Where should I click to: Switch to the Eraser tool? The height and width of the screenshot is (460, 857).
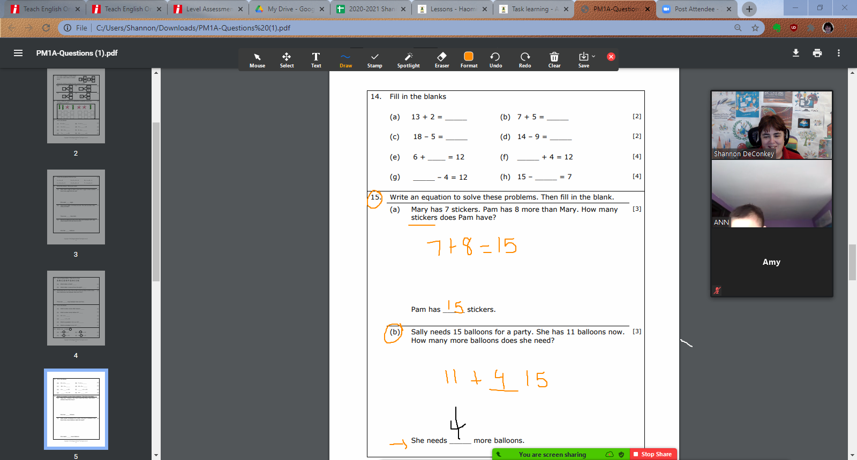pos(442,59)
